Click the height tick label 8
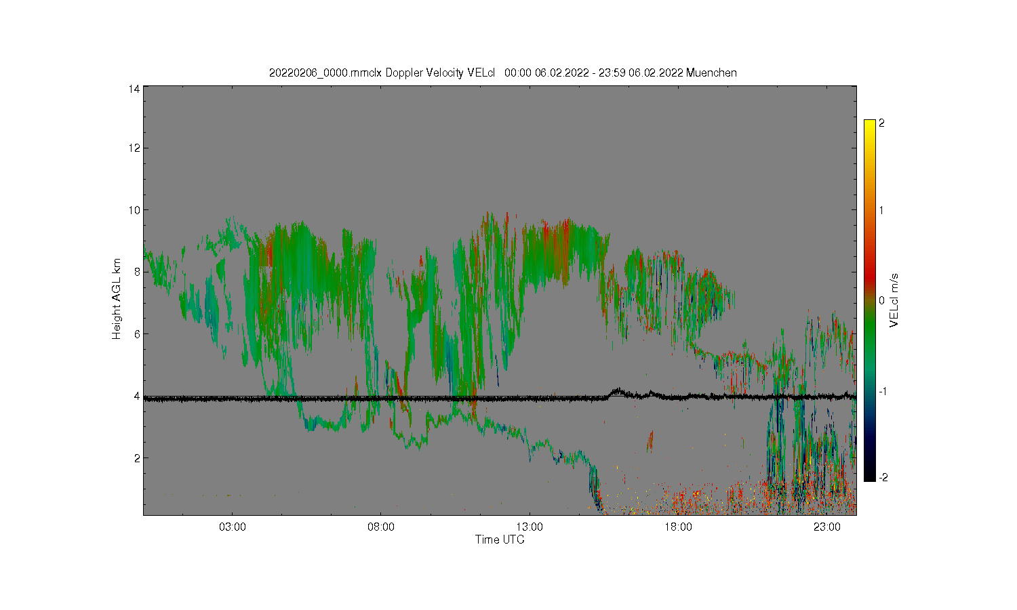 click(138, 272)
